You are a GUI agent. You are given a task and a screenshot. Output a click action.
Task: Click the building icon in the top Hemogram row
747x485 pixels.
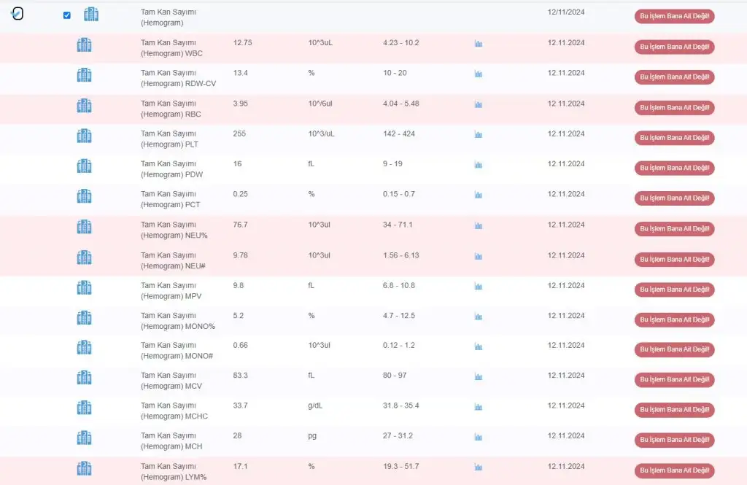pos(91,15)
